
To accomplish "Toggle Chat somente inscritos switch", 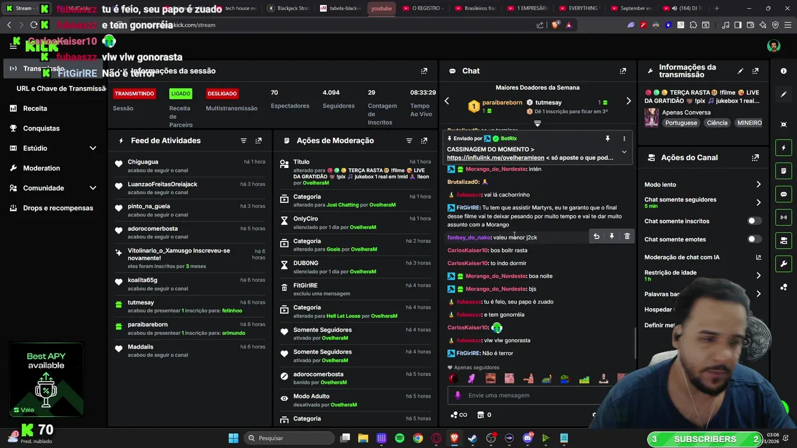I will point(754,221).
